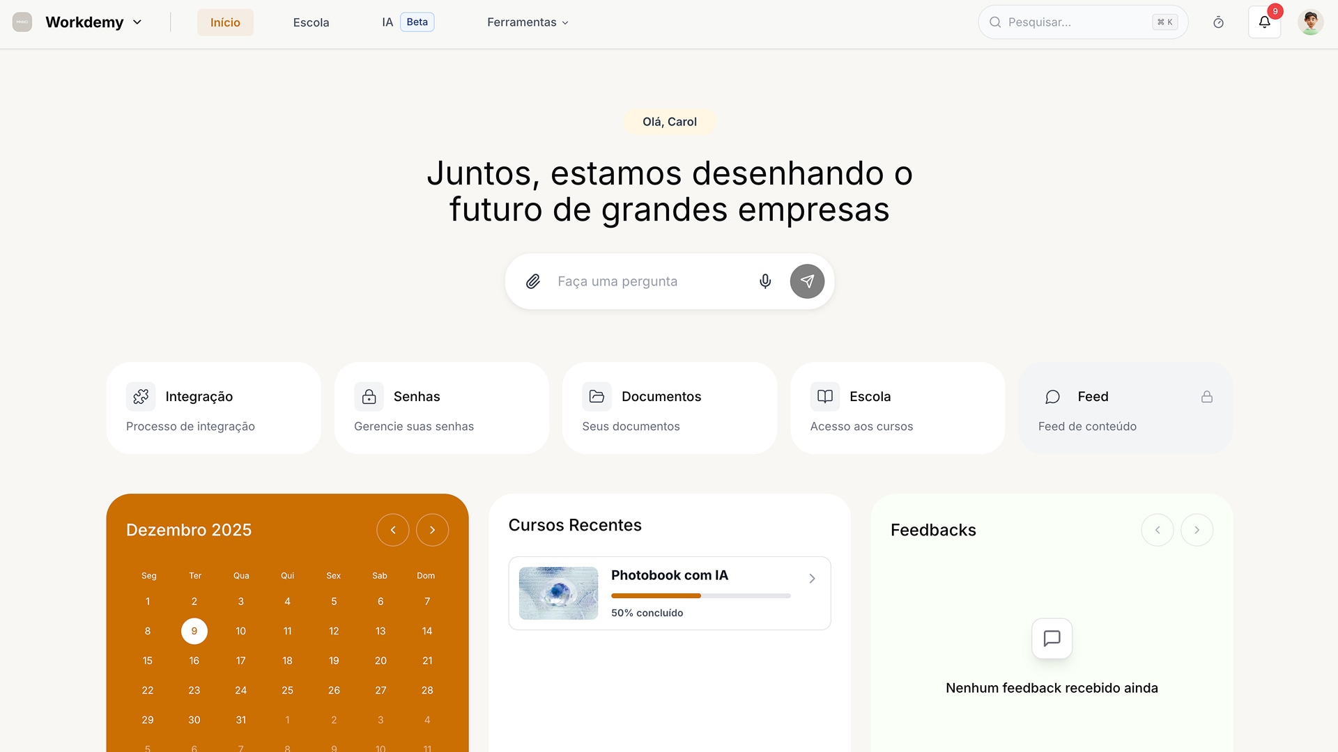
Task: Click the Integração puzzle icon
Action: click(x=140, y=396)
